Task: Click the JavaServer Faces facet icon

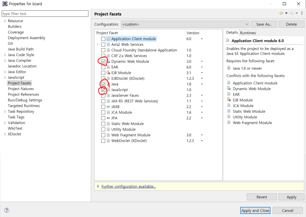Action: pos(108,95)
